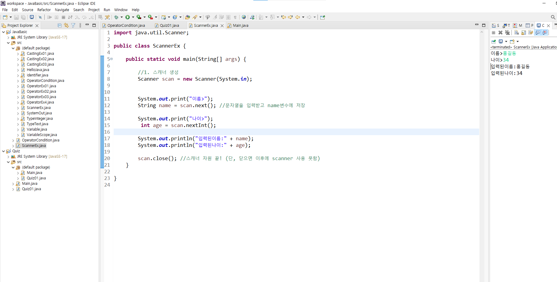Select Quiz01.java under Quiz default package
557x282 pixels.
click(36, 178)
